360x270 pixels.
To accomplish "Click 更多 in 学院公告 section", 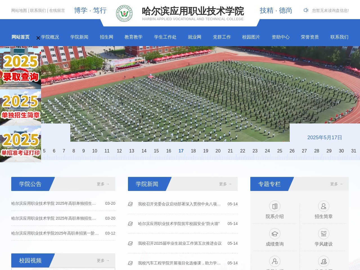I will pos(103,184).
